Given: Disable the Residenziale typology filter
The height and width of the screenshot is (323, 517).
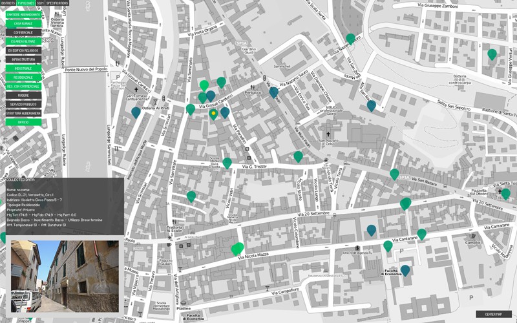Looking at the screenshot, I should pyautogui.click(x=23, y=78).
